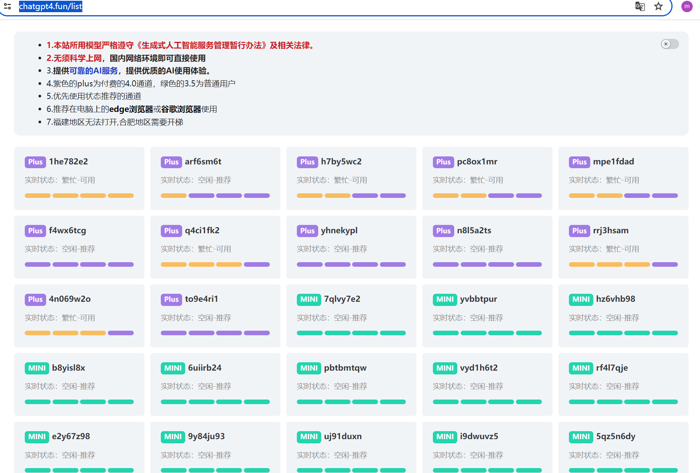Click the MINI badge beside hz6vhb98
The image size is (700, 473).
(x=581, y=299)
